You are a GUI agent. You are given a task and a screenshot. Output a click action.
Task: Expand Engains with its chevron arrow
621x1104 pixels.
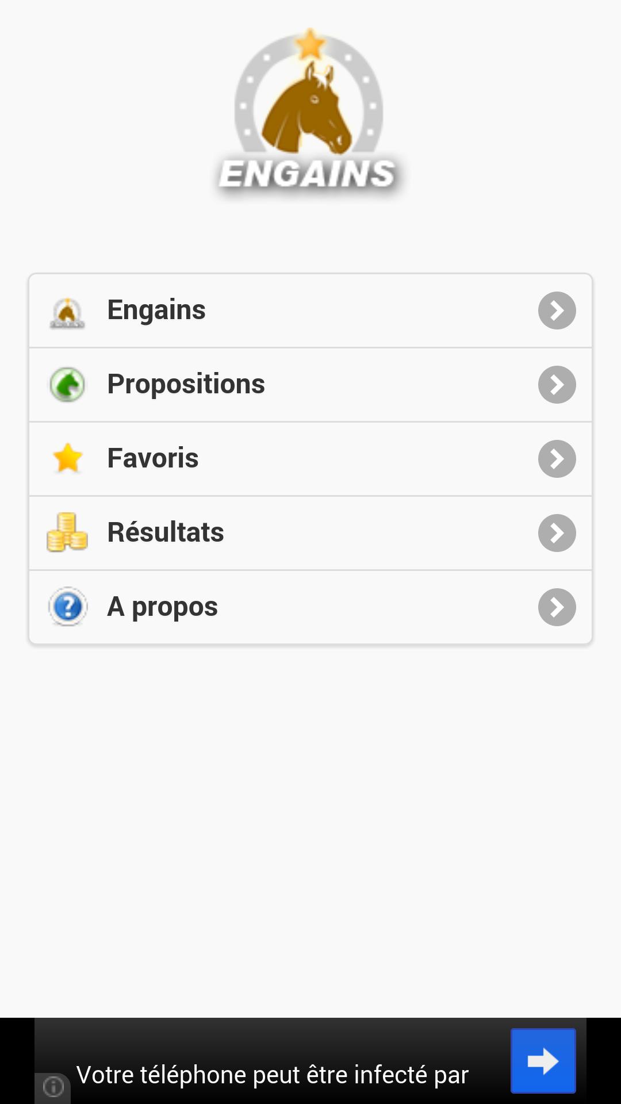(x=557, y=310)
